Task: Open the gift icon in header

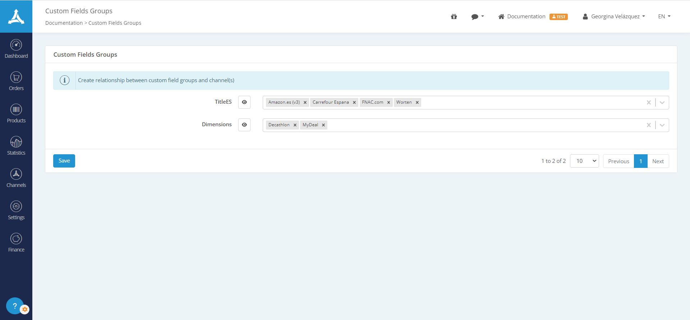Action: (454, 17)
